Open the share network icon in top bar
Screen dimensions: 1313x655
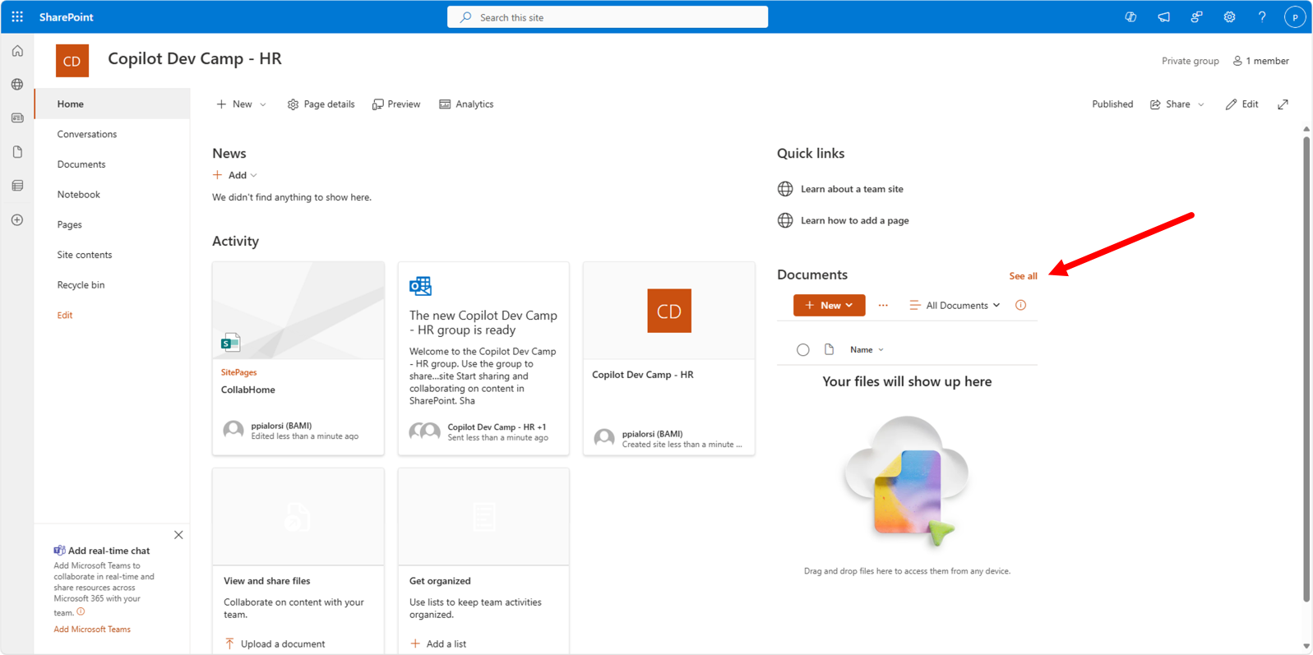1196,16
